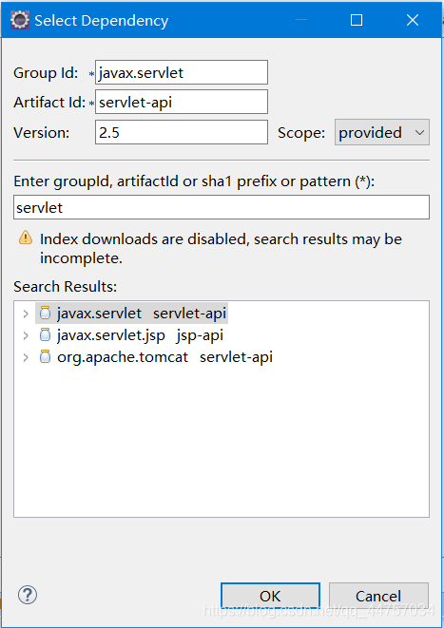Expand the javax.servlet servlet-api result
The width and height of the screenshot is (444, 628).
26,314
